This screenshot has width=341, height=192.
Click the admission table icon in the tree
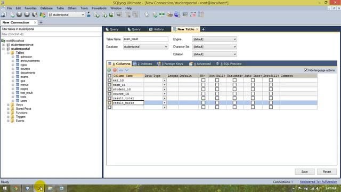tap(18, 57)
